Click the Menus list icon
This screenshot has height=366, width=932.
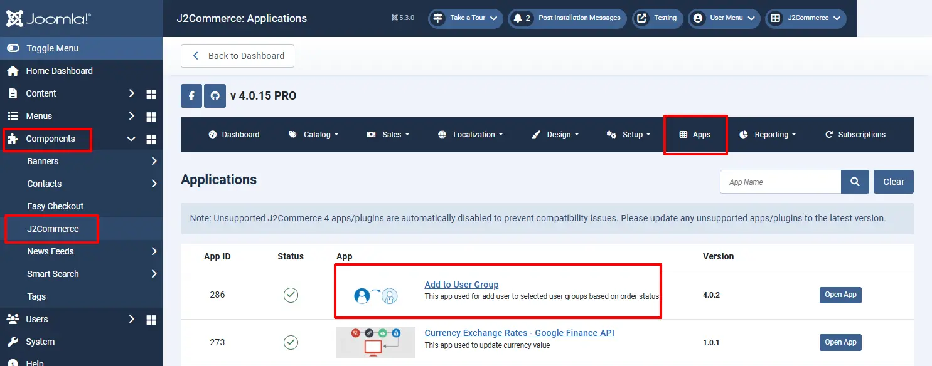click(x=13, y=116)
